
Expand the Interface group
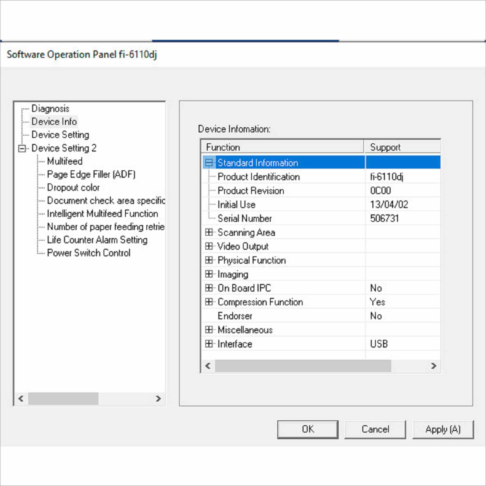(x=209, y=344)
